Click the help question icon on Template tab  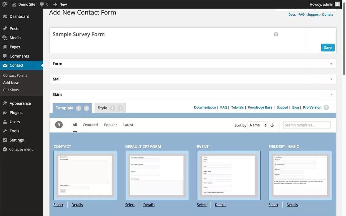(x=86, y=108)
